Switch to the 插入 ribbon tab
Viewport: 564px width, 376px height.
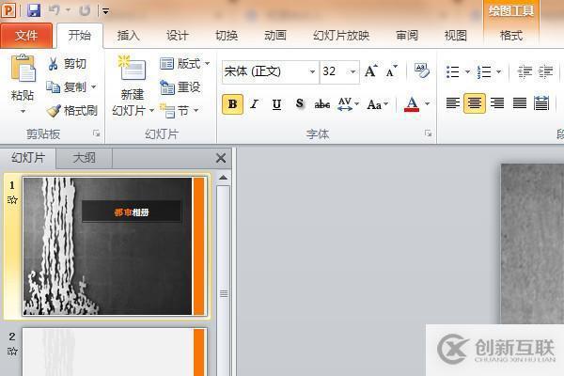click(129, 36)
